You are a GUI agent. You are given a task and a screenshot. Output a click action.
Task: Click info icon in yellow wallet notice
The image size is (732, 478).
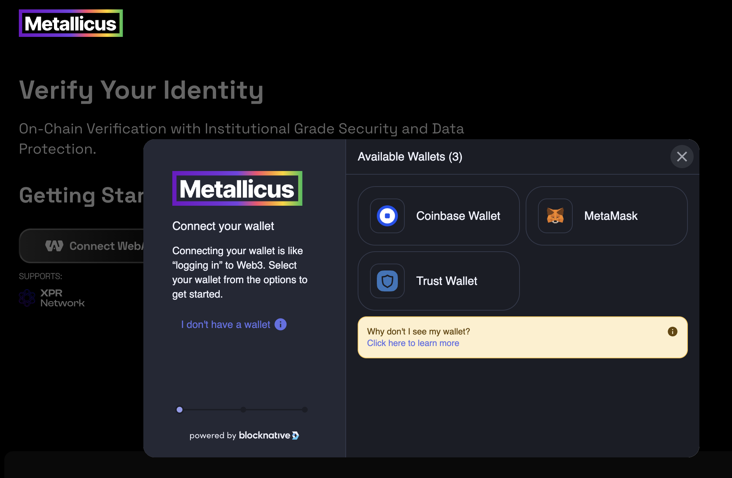pyautogui.click(x=672, y=332)
